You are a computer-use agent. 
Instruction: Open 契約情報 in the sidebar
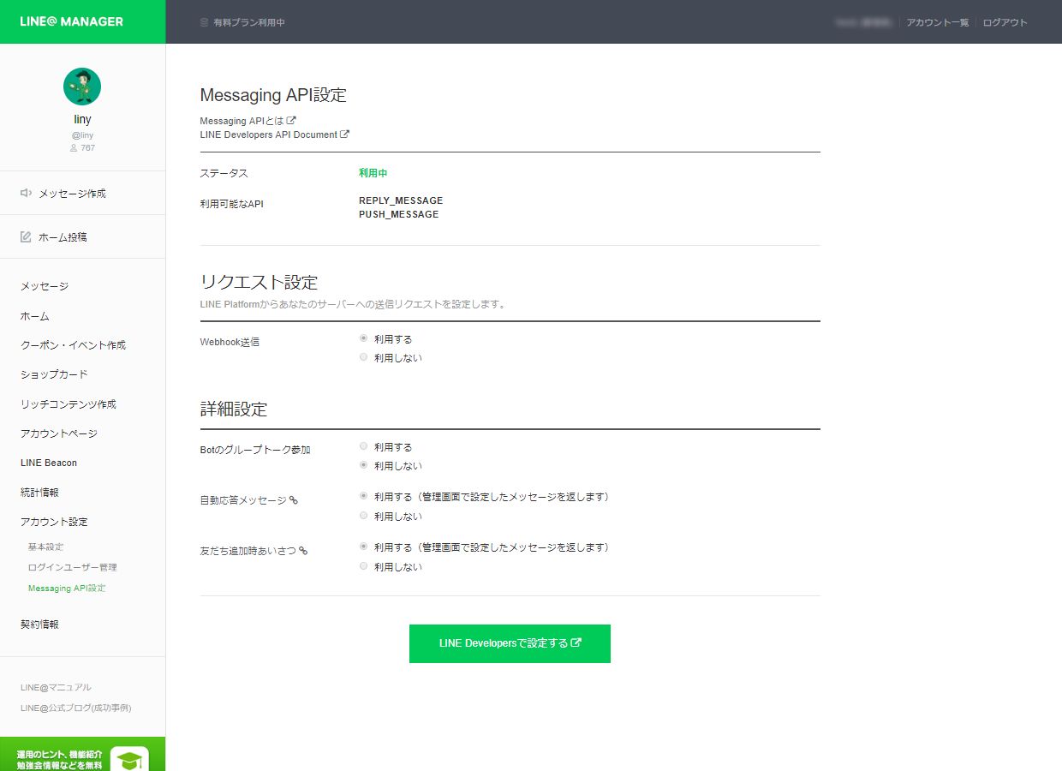pos(39,625)
